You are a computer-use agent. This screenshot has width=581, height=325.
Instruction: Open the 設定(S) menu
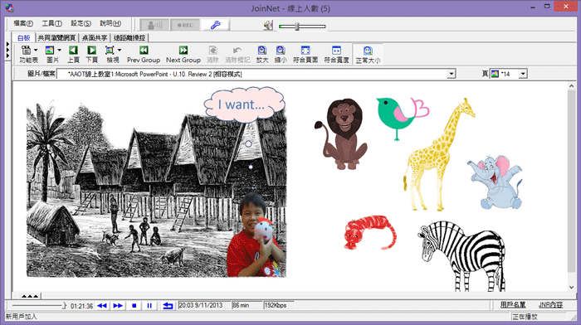[x=81, y=23]
